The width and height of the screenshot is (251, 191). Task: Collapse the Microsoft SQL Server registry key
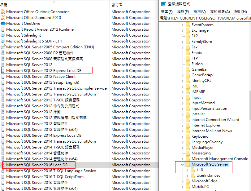point(182,164)
